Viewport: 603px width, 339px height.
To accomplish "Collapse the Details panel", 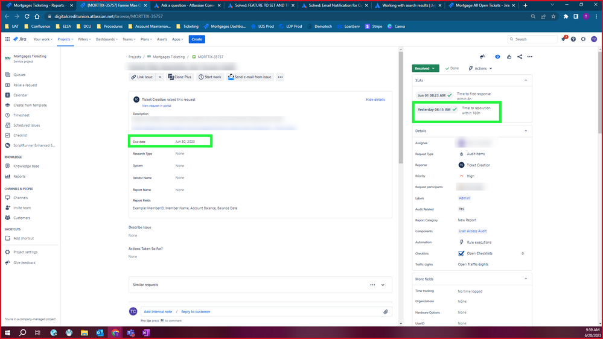I will [x=526, y=131].
